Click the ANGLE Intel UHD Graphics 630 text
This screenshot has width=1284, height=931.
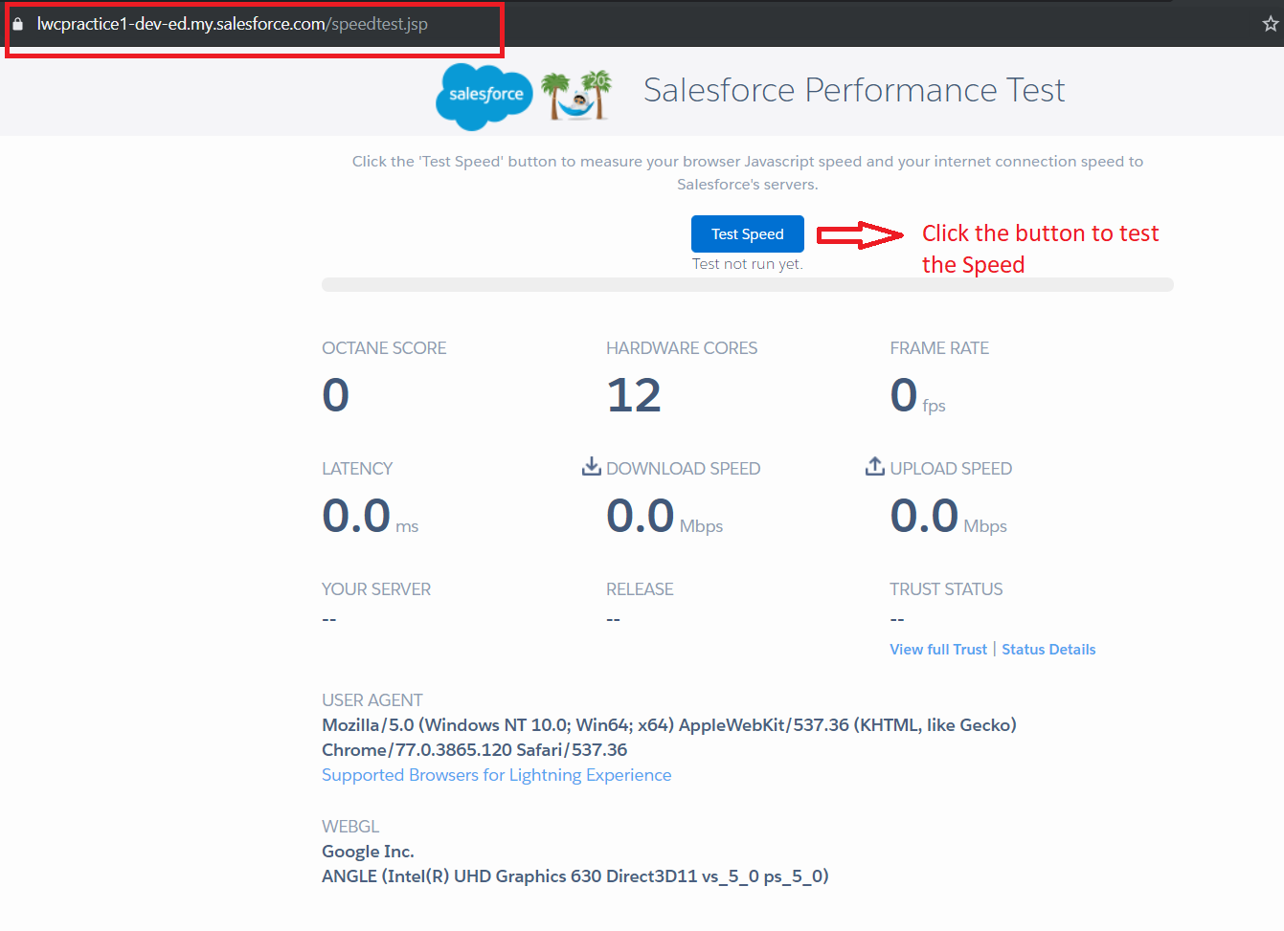575,876
